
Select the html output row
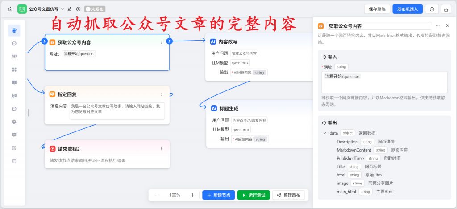click(x=360, y=175)
